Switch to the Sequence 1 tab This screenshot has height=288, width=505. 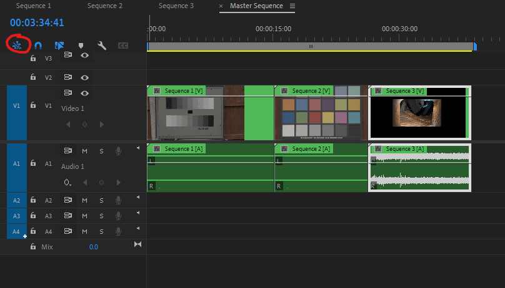pyautogui.click(x=34, y=6)
